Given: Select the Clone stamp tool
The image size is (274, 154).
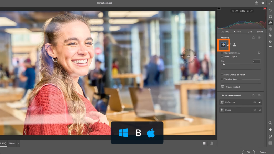Looking at the screenshot, I should pyautogui.click(x=234, y=44).
